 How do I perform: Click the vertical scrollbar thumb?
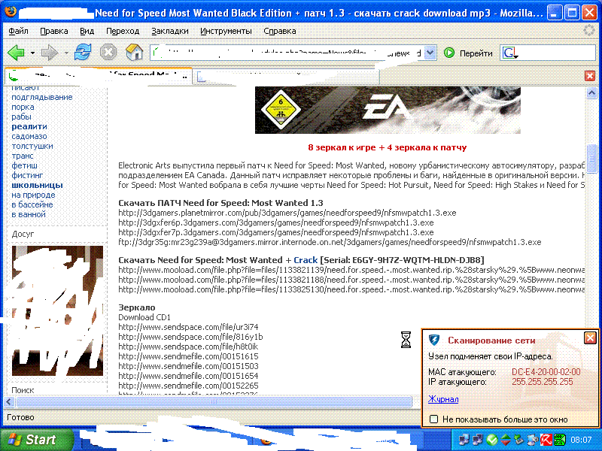pyautogui.click(x=591, y=159)
